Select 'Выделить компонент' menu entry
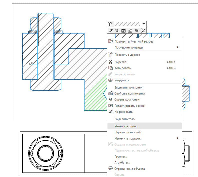 click(144, 87)
